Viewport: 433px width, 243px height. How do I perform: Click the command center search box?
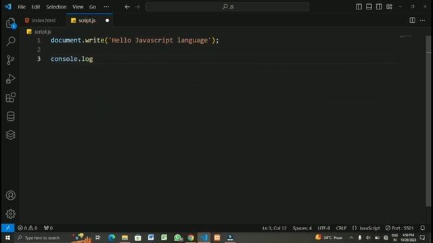(227, 7)
